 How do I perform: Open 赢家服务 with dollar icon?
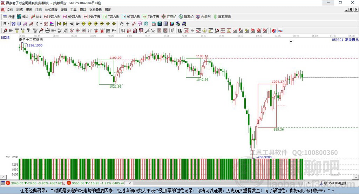[222, 17]
